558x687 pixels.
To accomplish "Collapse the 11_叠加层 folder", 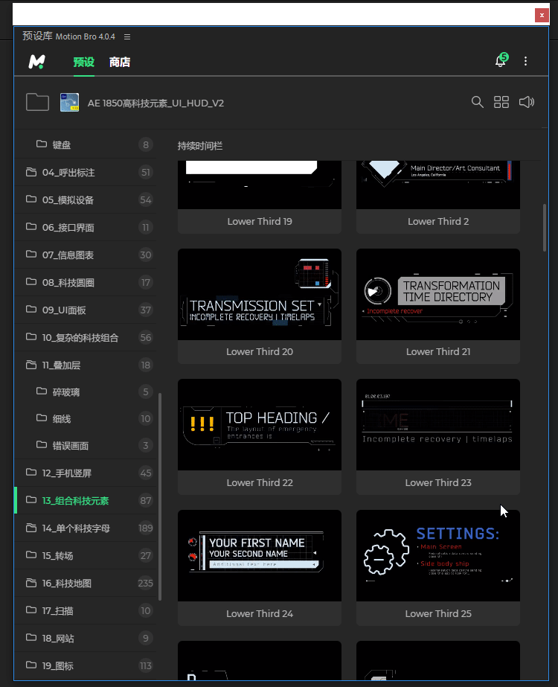I will (x=86, y=365).
